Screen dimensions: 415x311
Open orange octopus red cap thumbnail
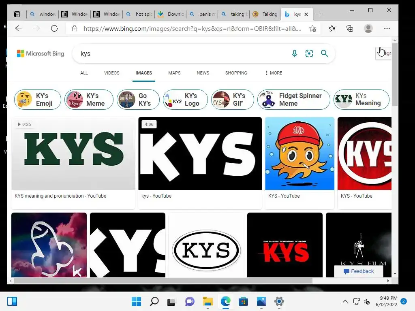(299, 153)
